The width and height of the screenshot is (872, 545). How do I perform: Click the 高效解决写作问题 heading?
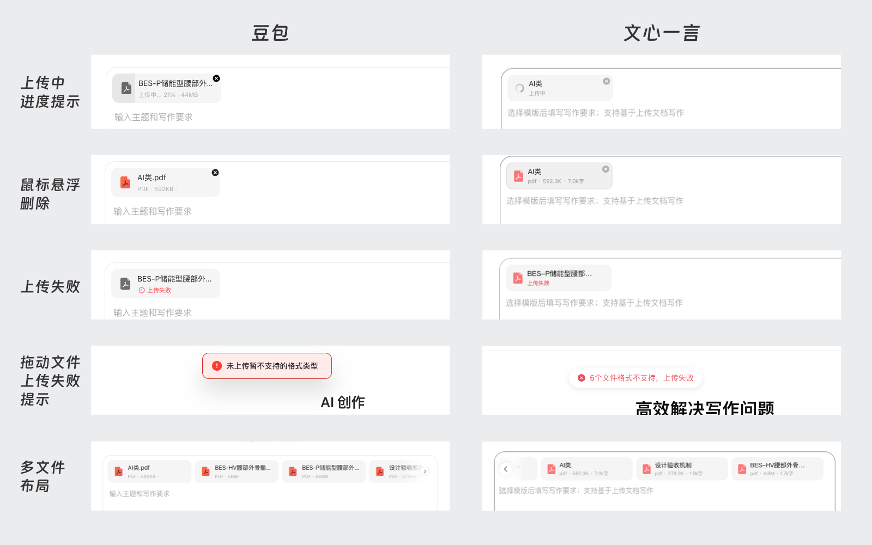(x=705, y=407)
